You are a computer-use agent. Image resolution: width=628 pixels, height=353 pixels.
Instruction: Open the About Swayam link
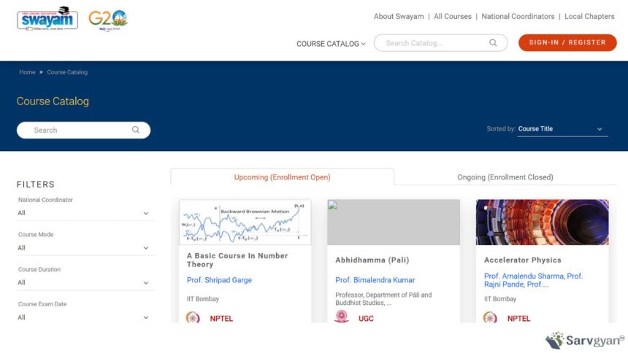coord(399,16)
